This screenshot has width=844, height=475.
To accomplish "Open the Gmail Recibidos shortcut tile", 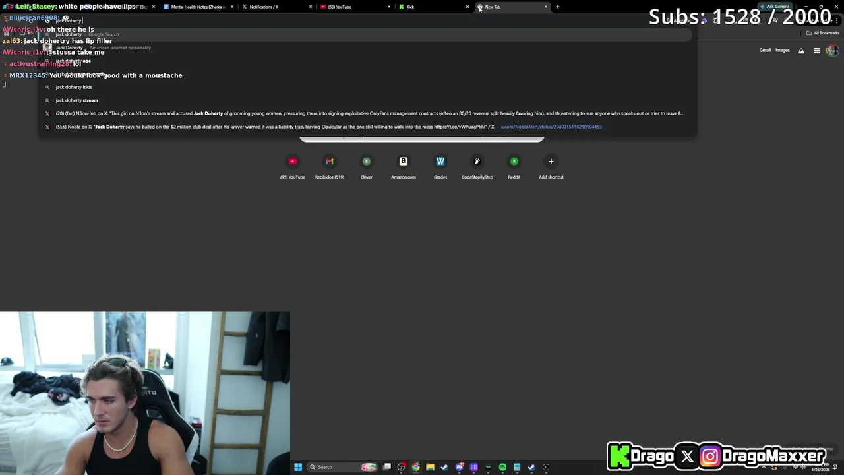I will coord(330,166).
